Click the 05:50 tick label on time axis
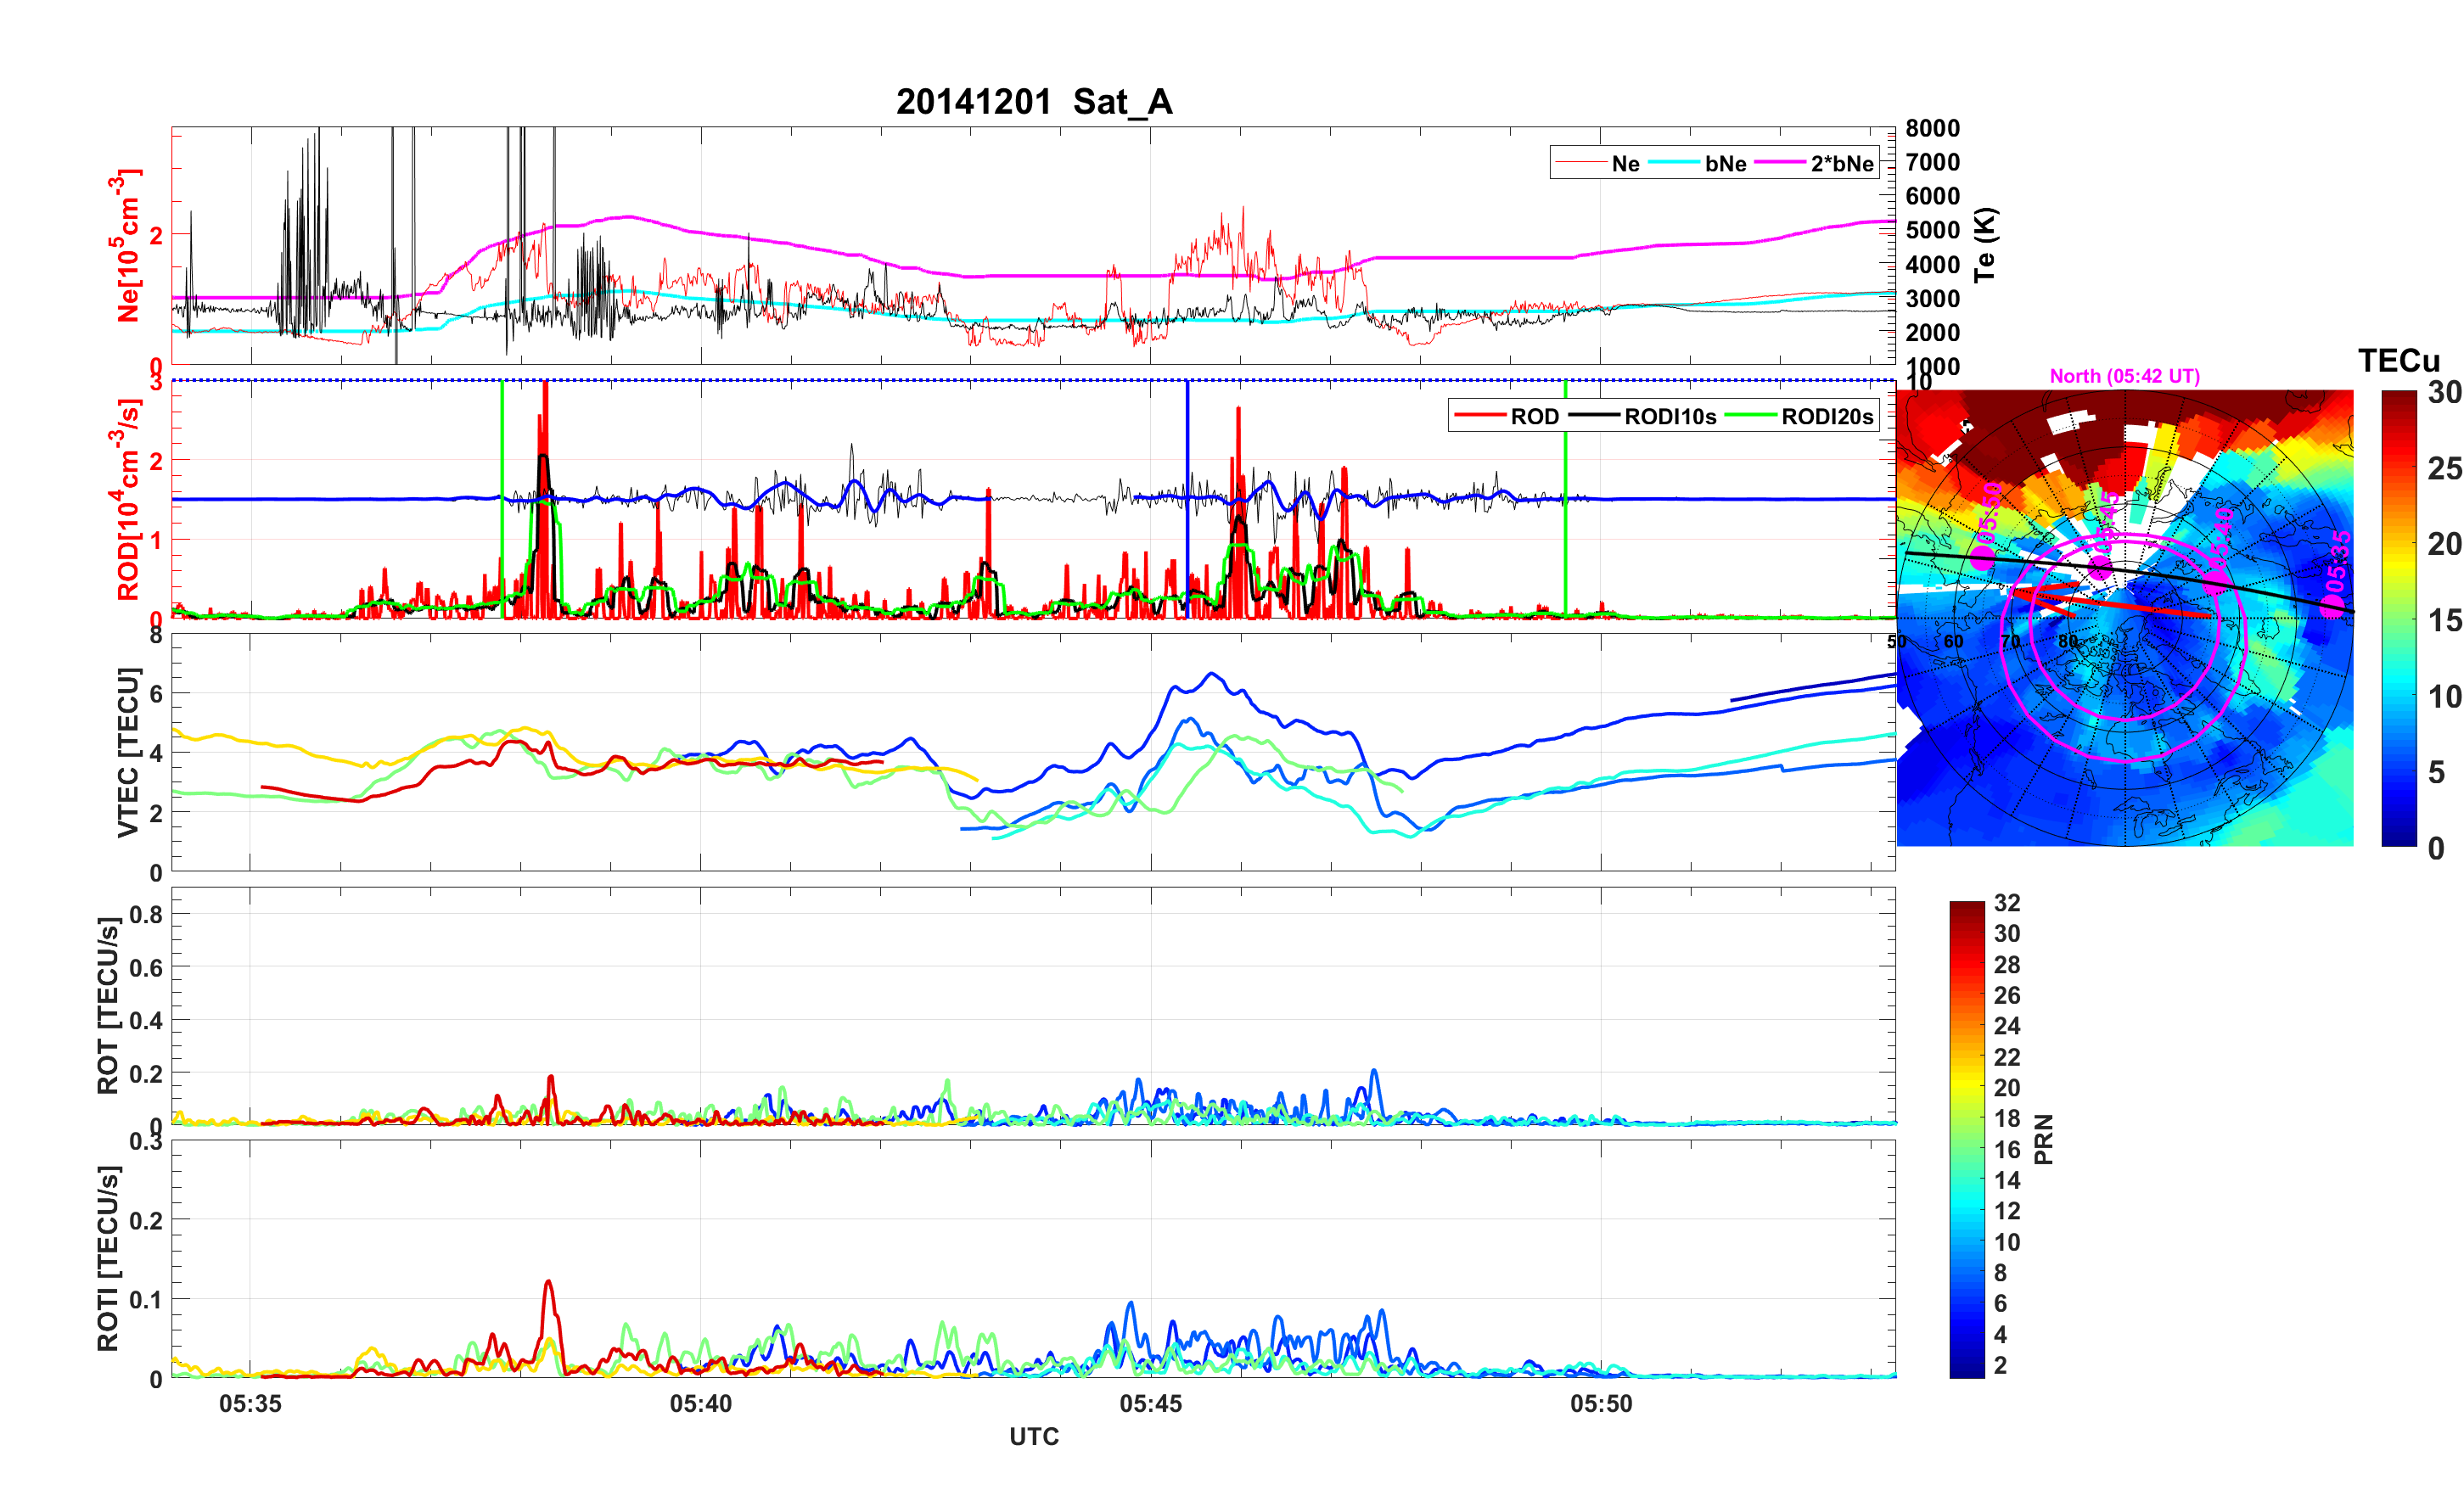 pyautogui.click(x=1600, y=1403)
